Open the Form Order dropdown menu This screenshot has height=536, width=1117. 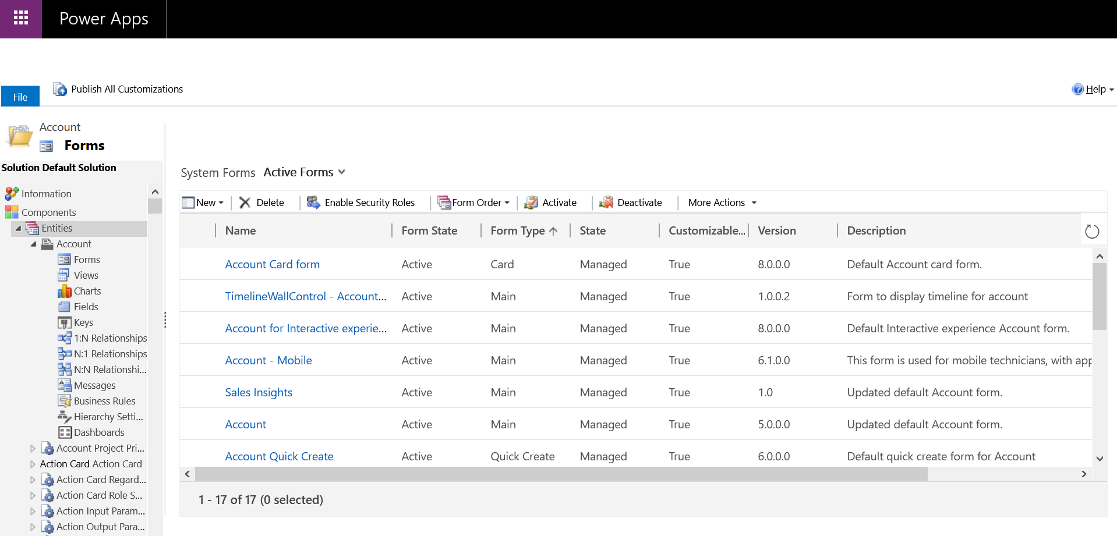(x=507, y=203)
